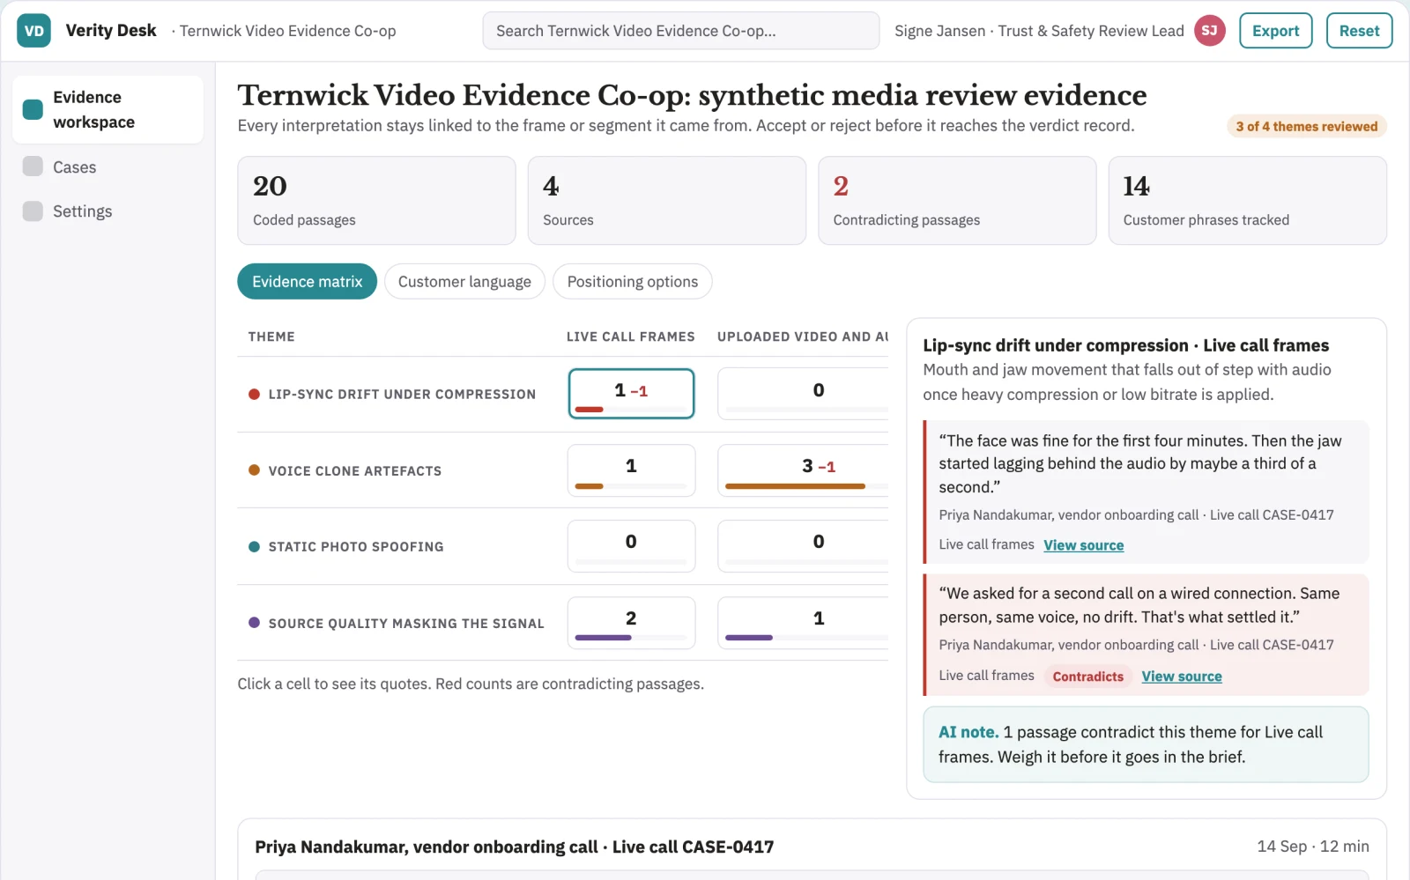Image resolution: width=1410 pixels, height=880 pixels.
Task: Click the THEME column header
Action: click(x=271, y=336)
